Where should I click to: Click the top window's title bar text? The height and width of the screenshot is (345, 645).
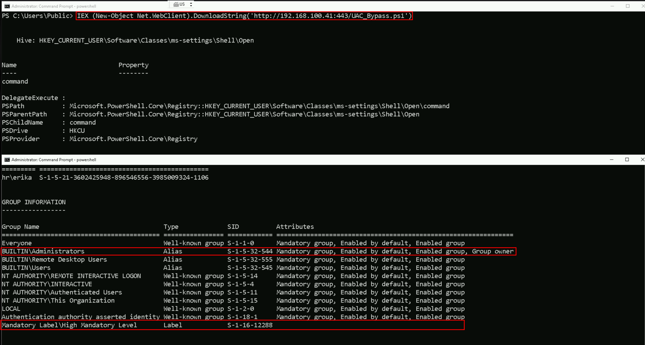pyautogui.click(x=54, y=6)
